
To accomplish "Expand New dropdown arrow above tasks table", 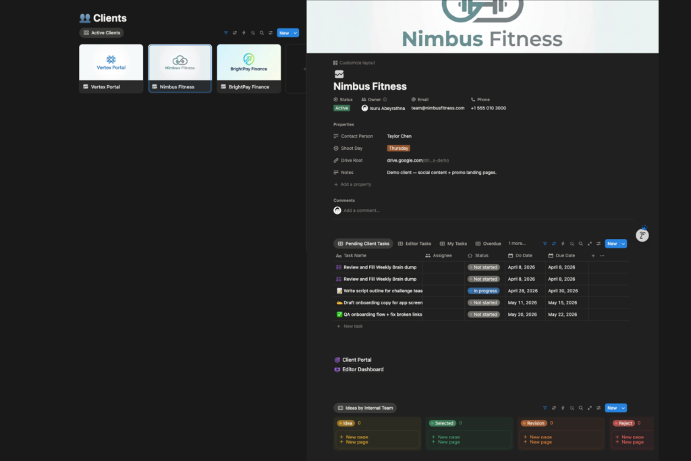I will pyautogui.click(x=623, y=244).
